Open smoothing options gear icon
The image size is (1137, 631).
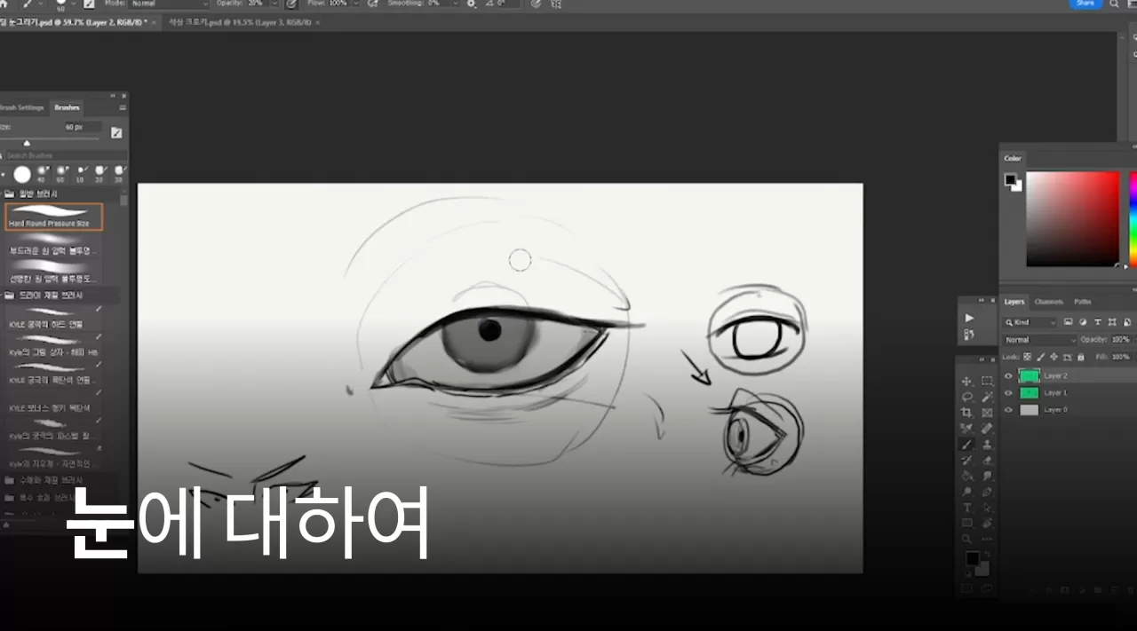coord(472,4)
